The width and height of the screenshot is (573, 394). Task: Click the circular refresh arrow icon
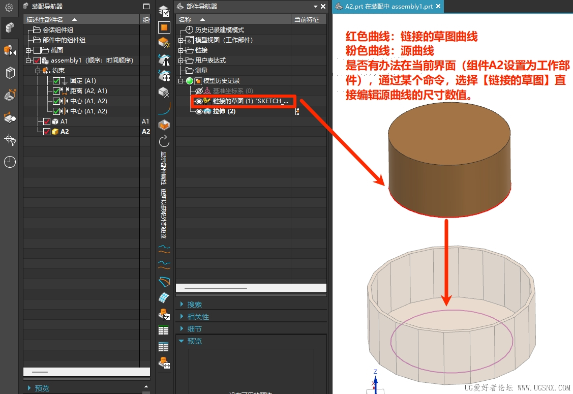click(x=164, y=141)
